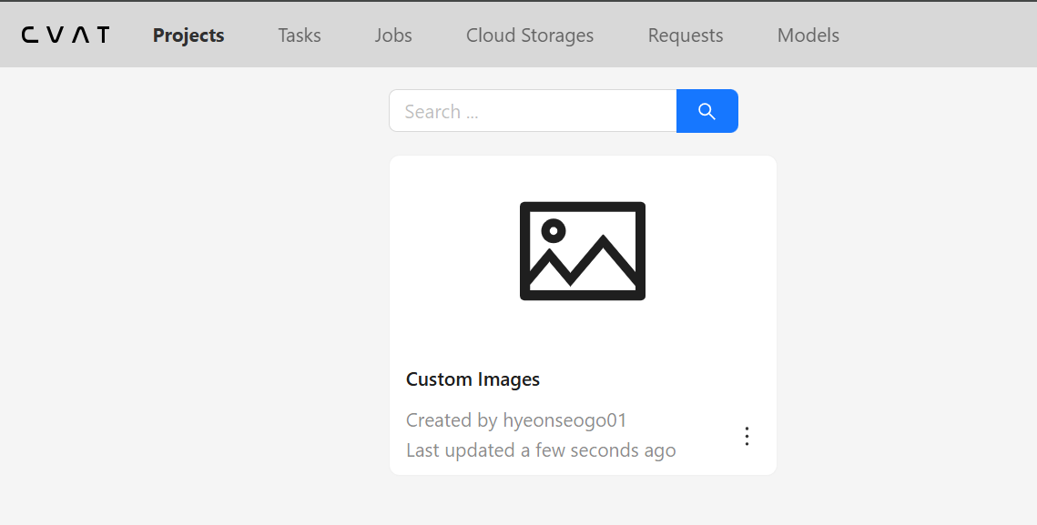Navigate to Cloud Storages

pos(530,35)
